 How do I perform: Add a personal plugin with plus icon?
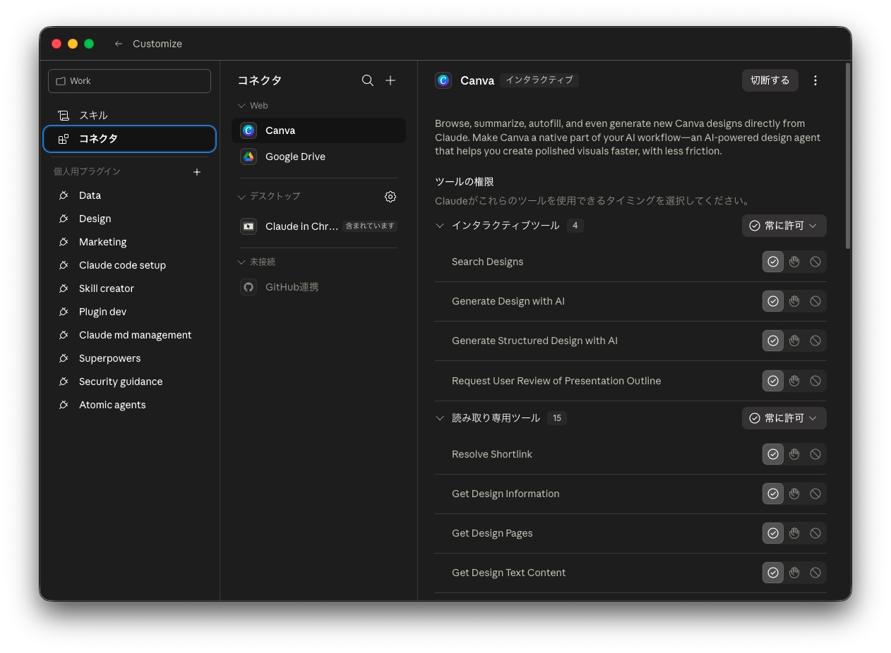[x=197, y=172]
